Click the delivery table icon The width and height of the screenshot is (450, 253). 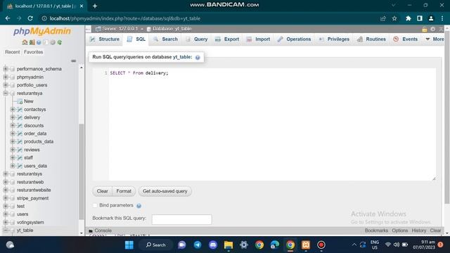[x=20, y=117]
